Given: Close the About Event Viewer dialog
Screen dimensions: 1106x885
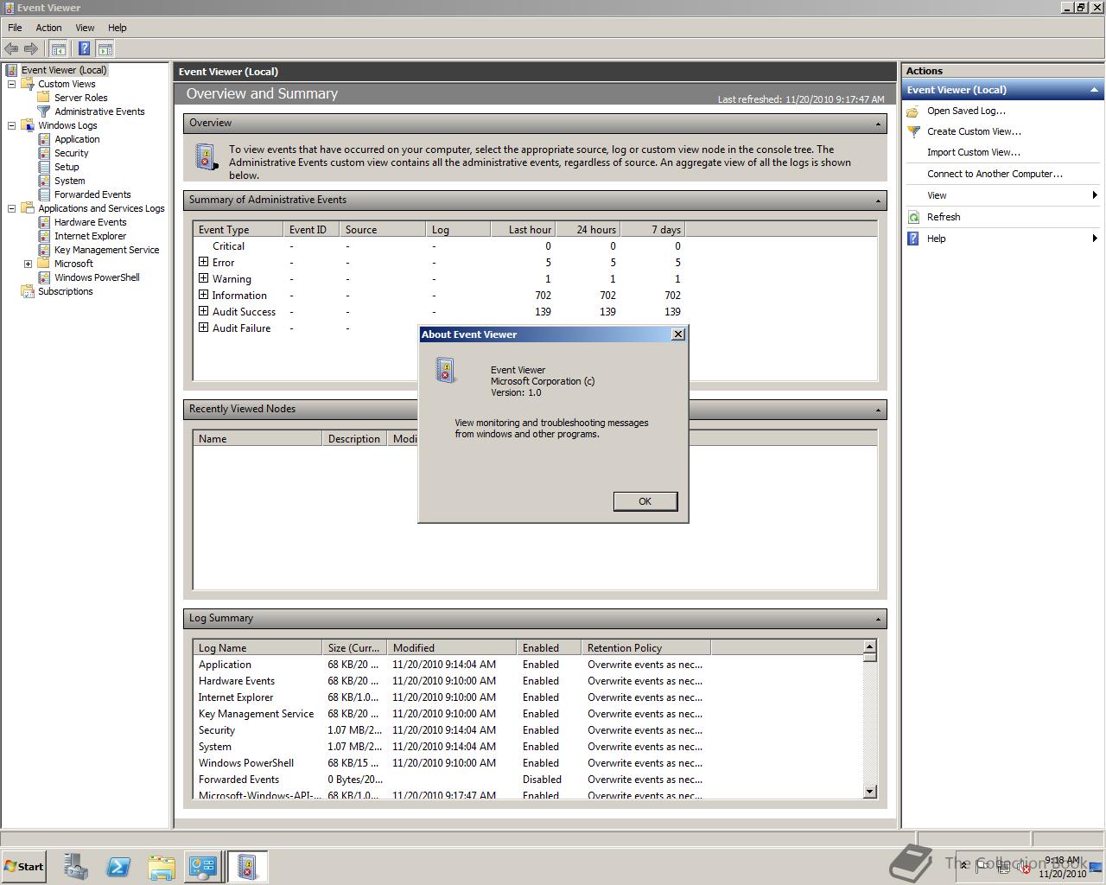Looking at the screenshot, I should click(x=678, y=334).
